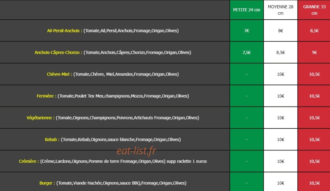Click the GRANDE 33 cm header
This screenshot has width=330, height=191.
314,10
